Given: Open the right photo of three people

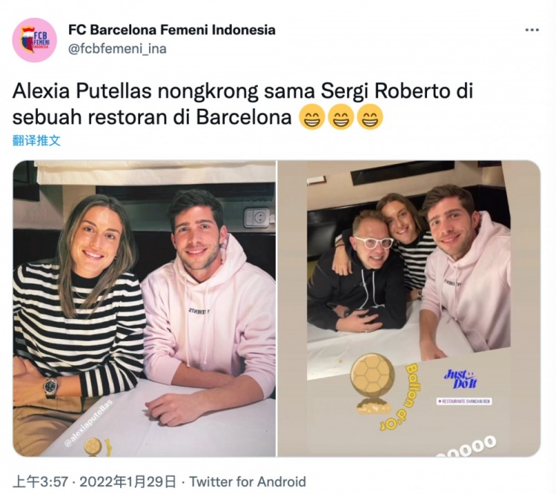Looking at the screenshot, I should (x=409, y=309).
